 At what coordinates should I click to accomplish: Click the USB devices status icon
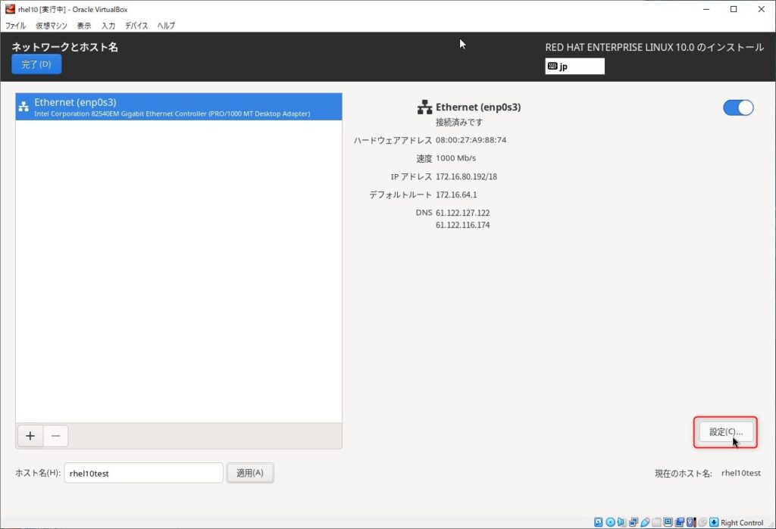click(646, 522)
